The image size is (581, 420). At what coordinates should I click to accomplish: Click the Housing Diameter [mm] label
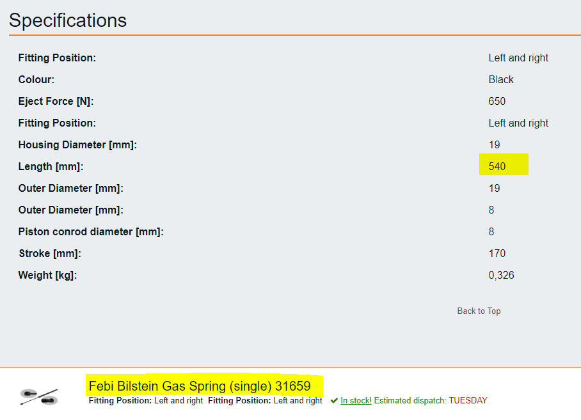coord(77,144)
